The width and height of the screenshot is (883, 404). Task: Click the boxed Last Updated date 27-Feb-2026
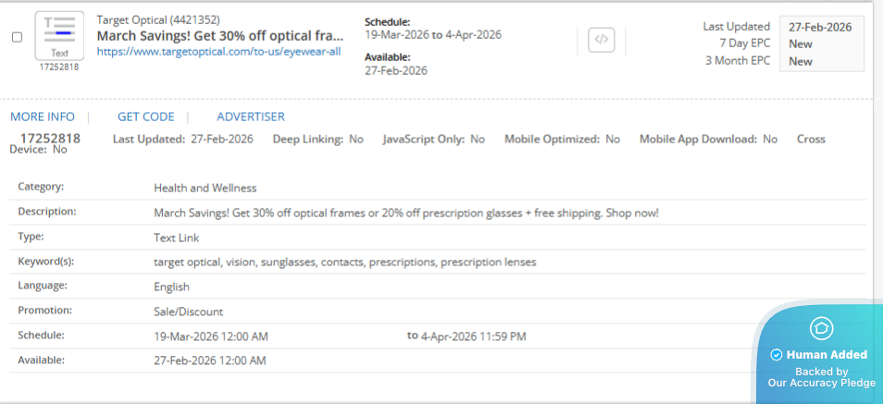point(820,27)
